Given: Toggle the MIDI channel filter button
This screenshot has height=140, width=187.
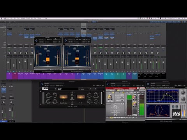Looking at the screenshot, I should point(179,22).
